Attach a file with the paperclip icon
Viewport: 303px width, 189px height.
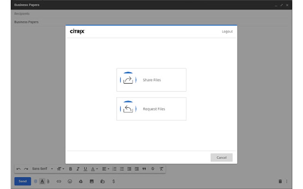pos(48,181)
